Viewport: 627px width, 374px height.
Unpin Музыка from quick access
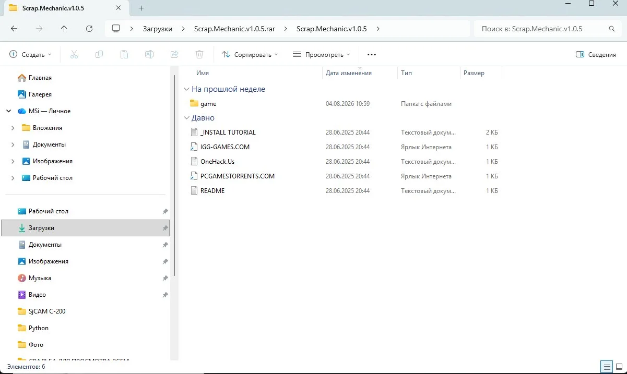tap(165, 278)
